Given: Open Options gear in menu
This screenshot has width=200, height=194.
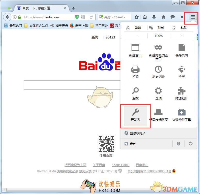Looking at the screenshot, I should (x=158, y=94).
